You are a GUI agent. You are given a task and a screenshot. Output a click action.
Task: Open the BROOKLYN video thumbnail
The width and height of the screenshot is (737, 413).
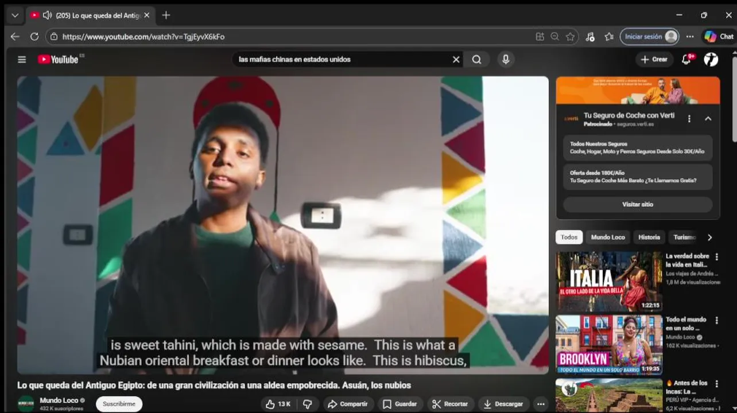pos(609,345)
